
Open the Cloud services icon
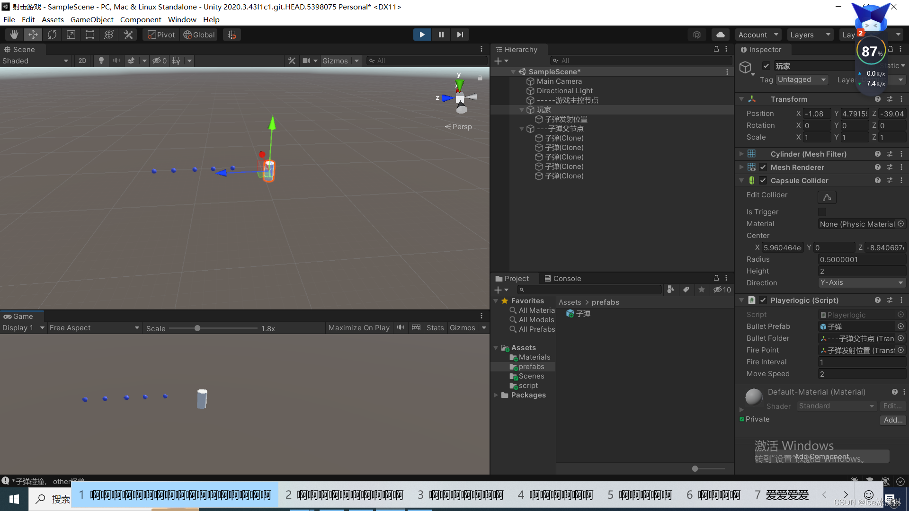720,35
